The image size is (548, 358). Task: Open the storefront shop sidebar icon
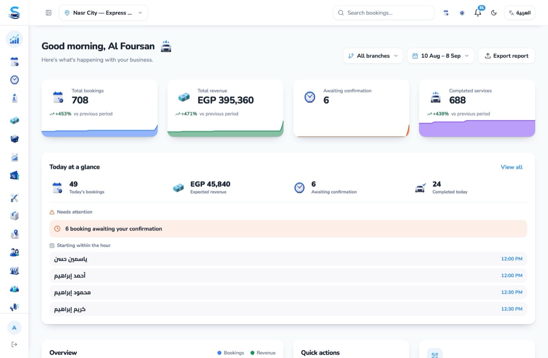click(x=14, y=271)
